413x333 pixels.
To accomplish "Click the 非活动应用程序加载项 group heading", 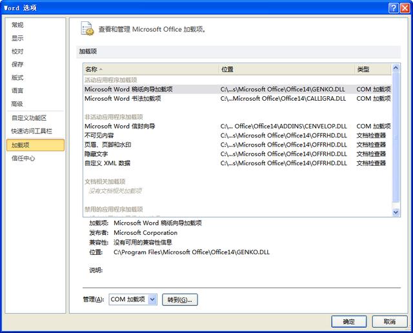I will [x=114, y=117].
